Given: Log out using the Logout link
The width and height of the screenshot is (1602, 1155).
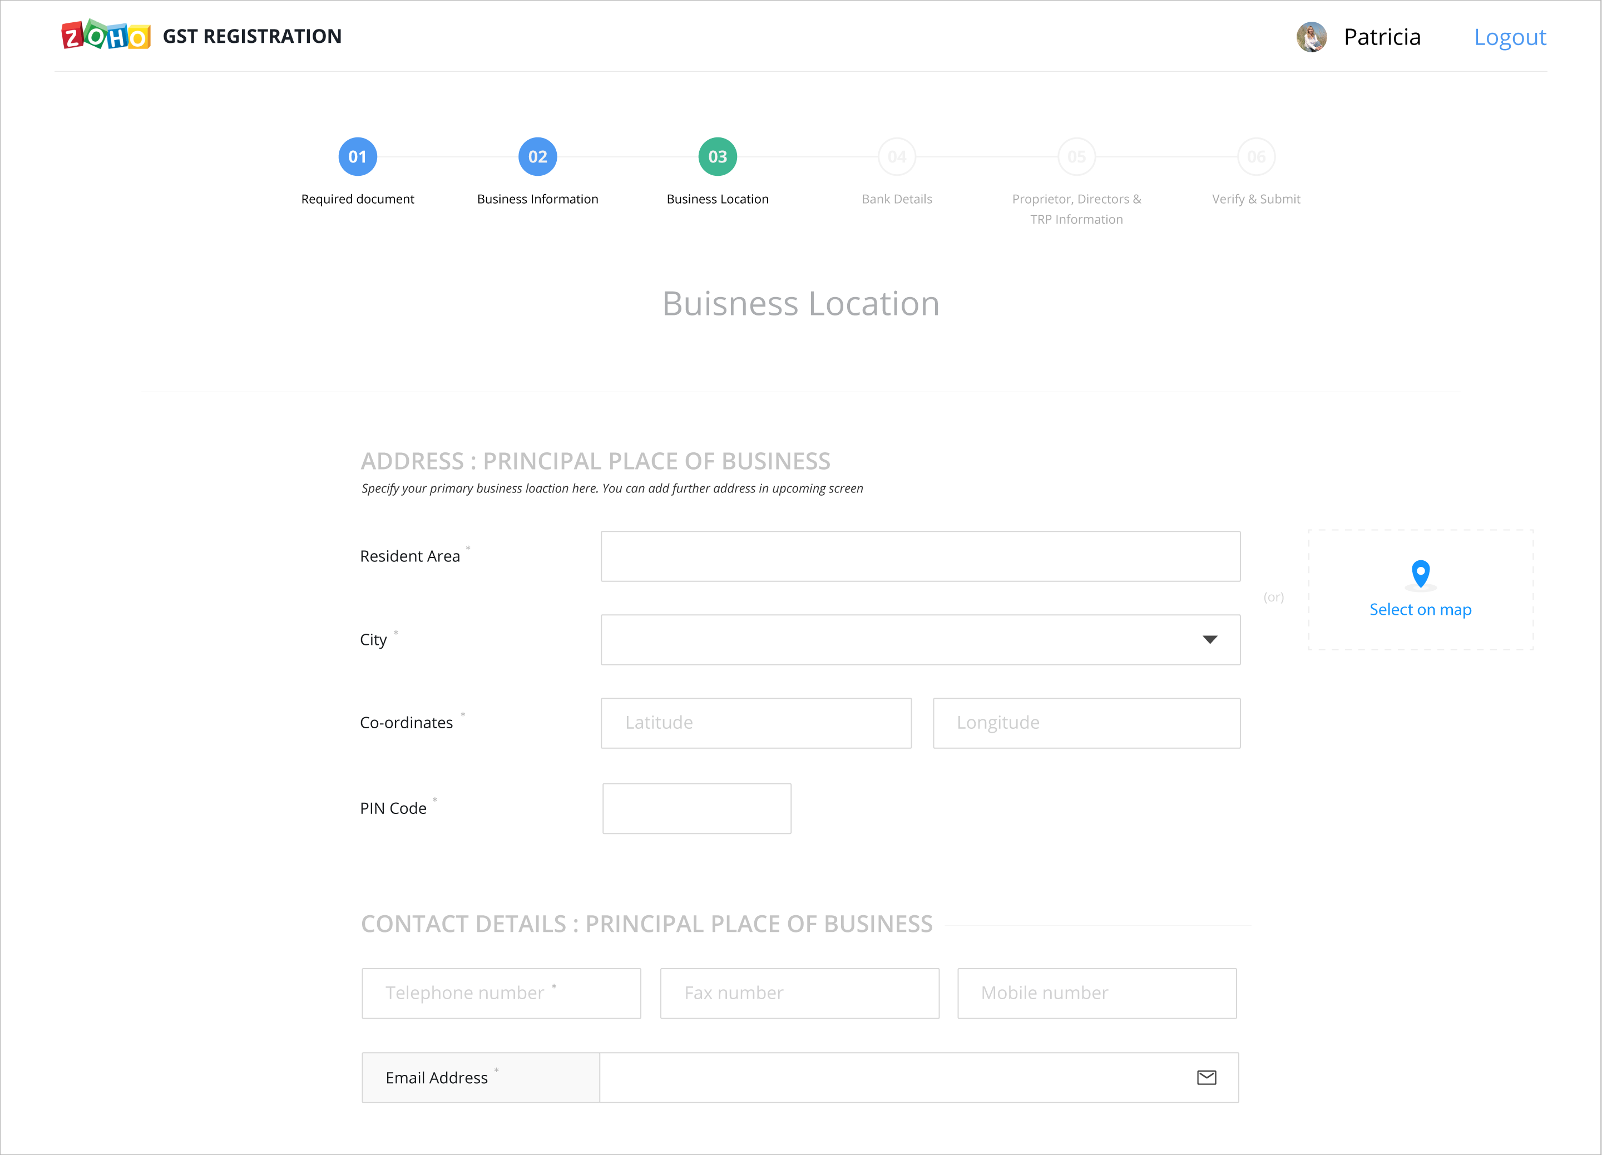Looking at the screenshot, I should (x=1510, y=37).
